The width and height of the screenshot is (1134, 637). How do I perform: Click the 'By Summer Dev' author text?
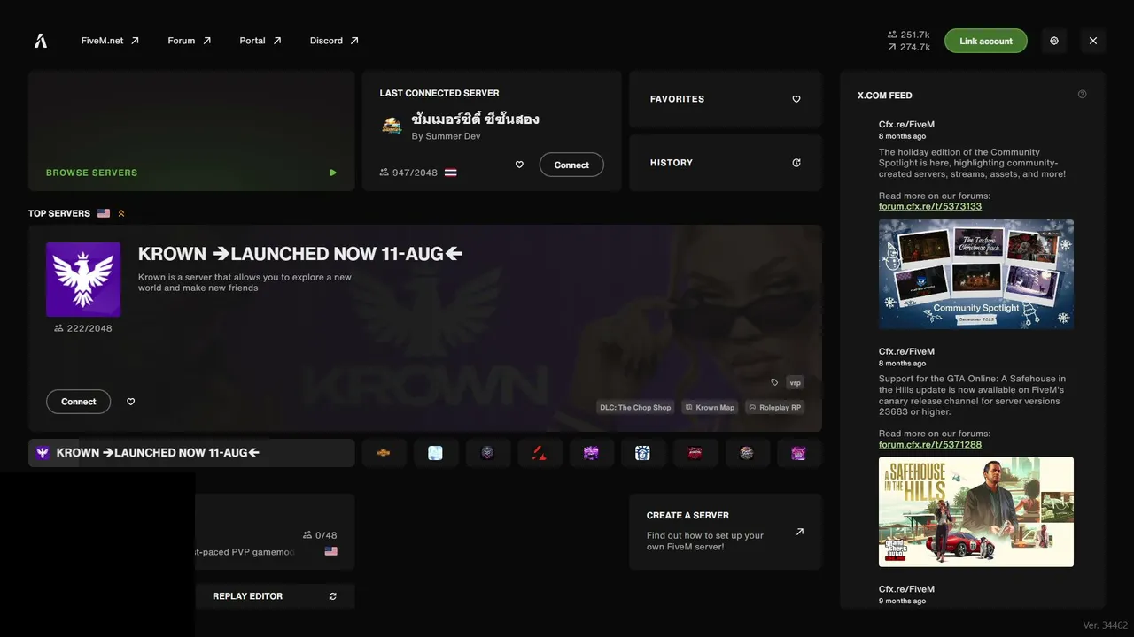pyautogui.click(x=447, y=136)
